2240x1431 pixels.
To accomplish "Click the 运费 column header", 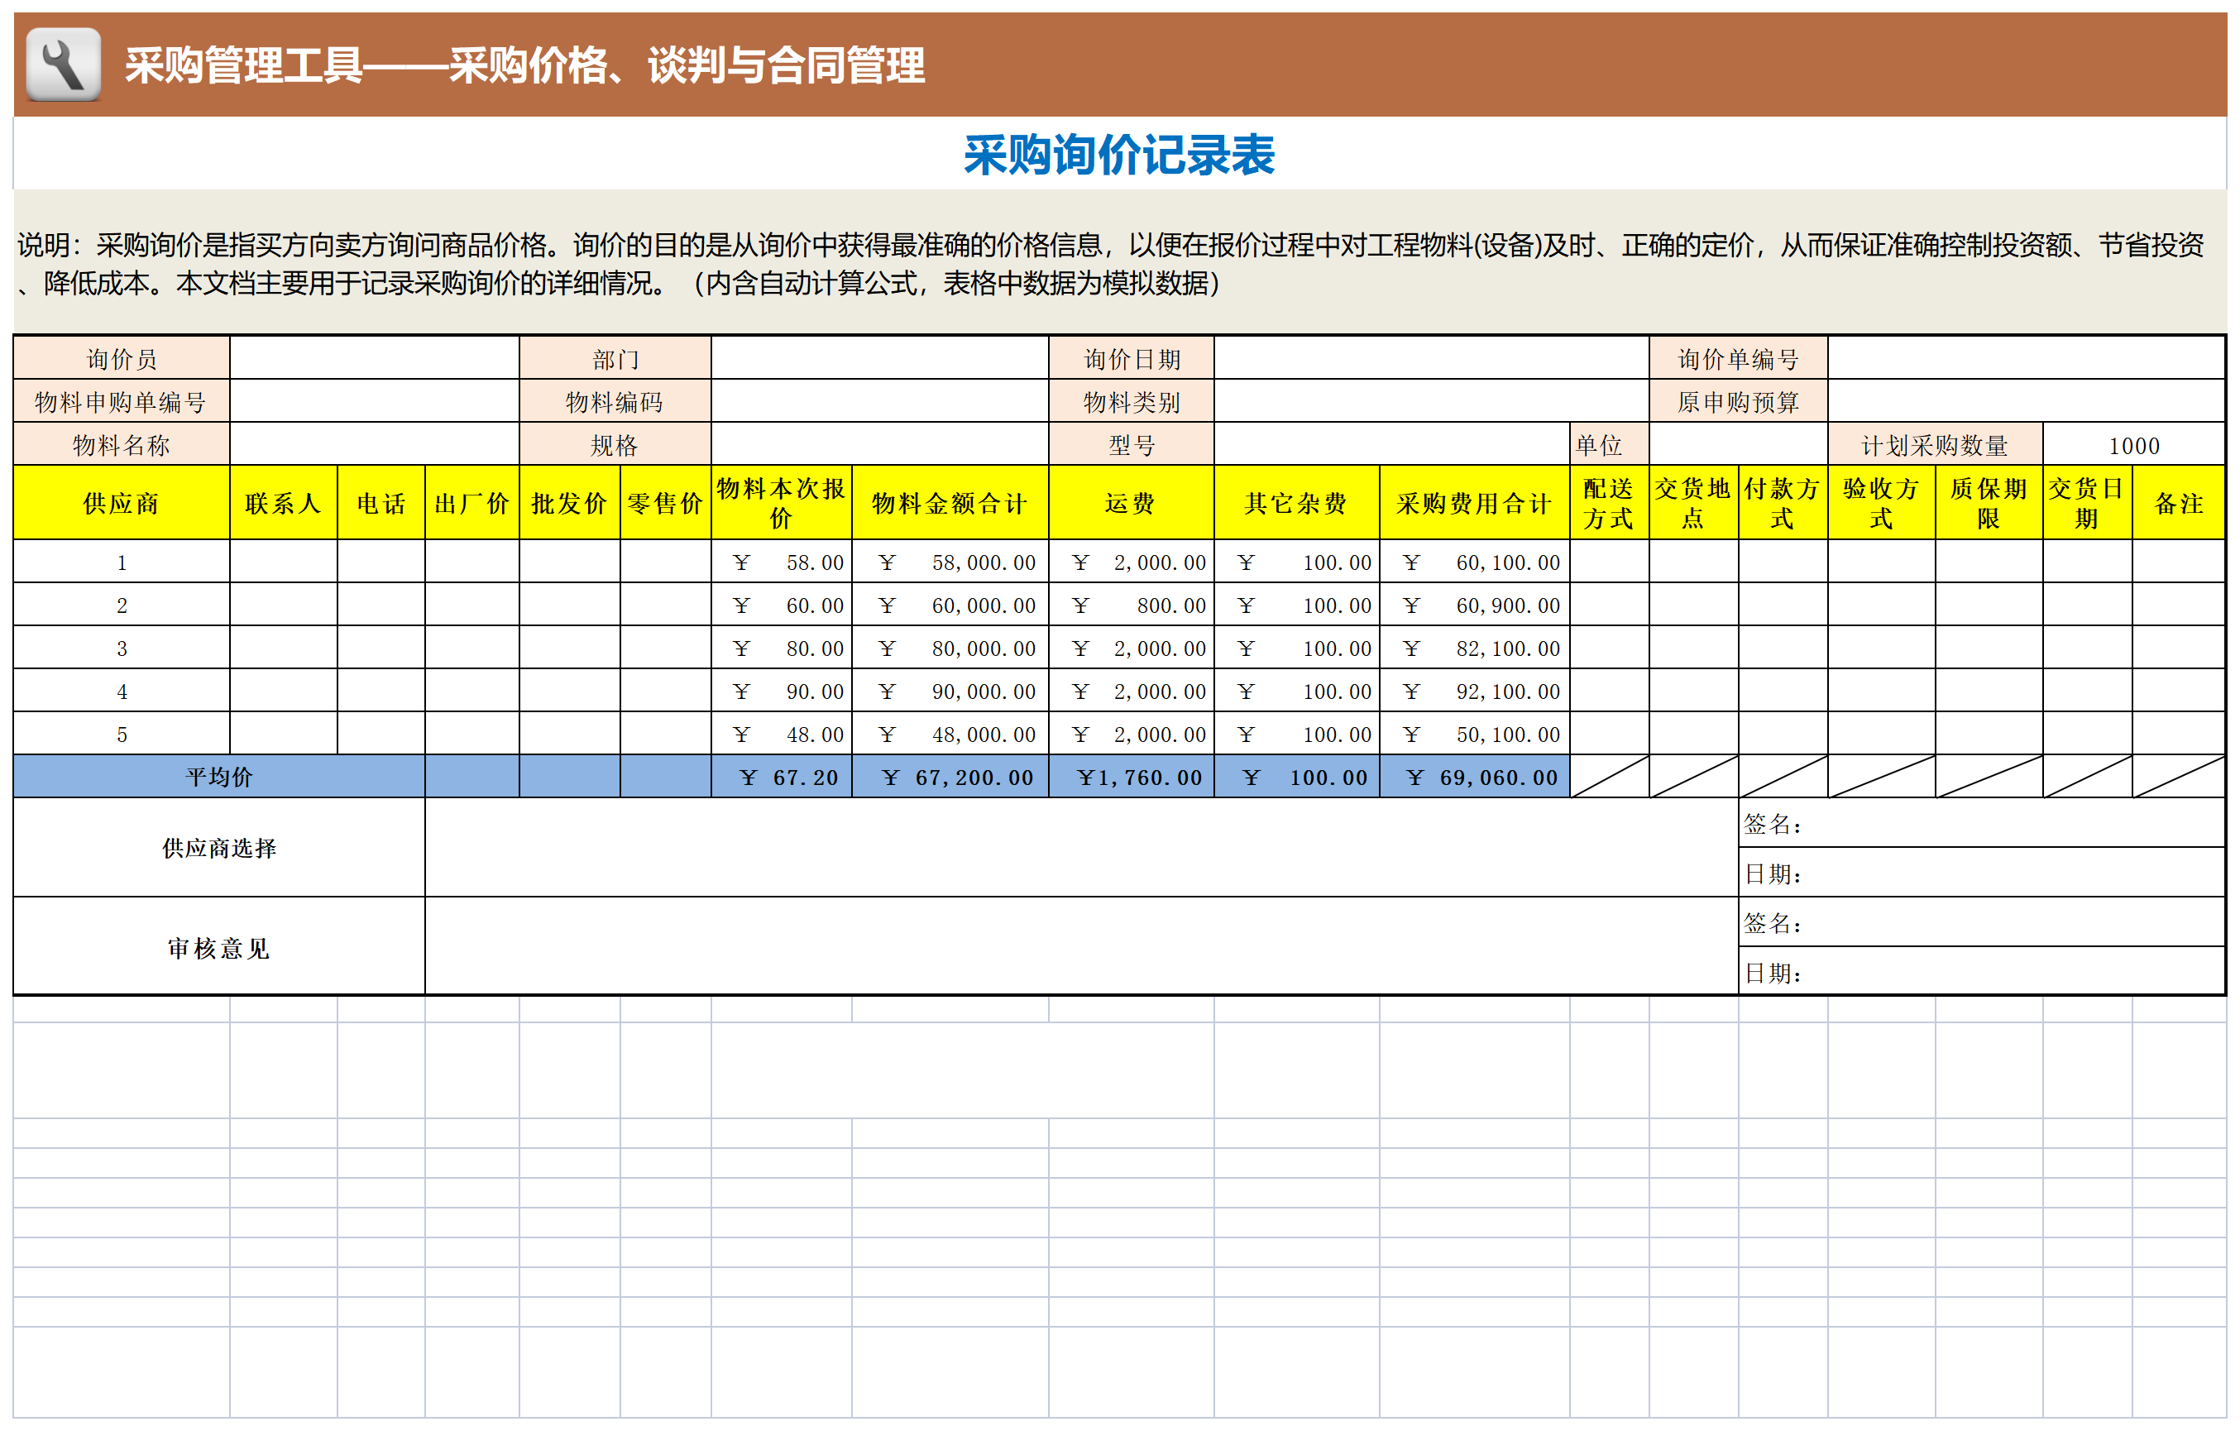I will tap(1131, 502).
